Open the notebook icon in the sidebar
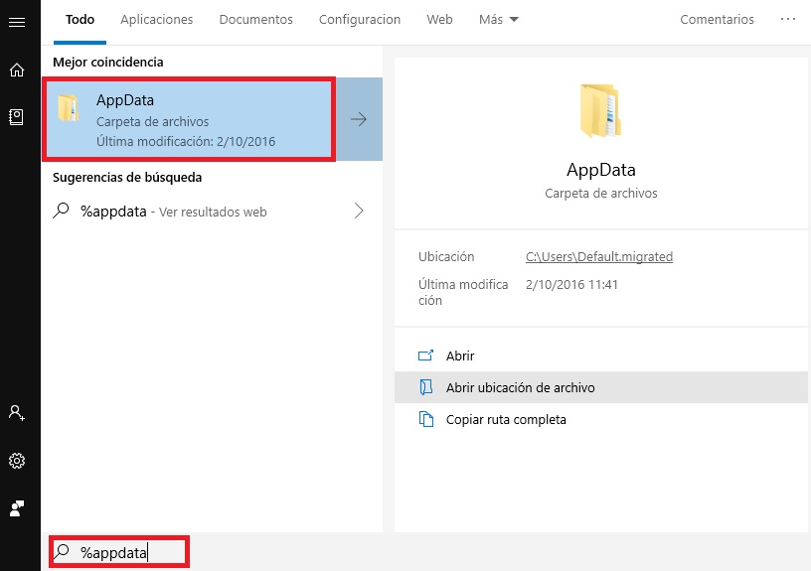811x571 pixels. point(16,117)
